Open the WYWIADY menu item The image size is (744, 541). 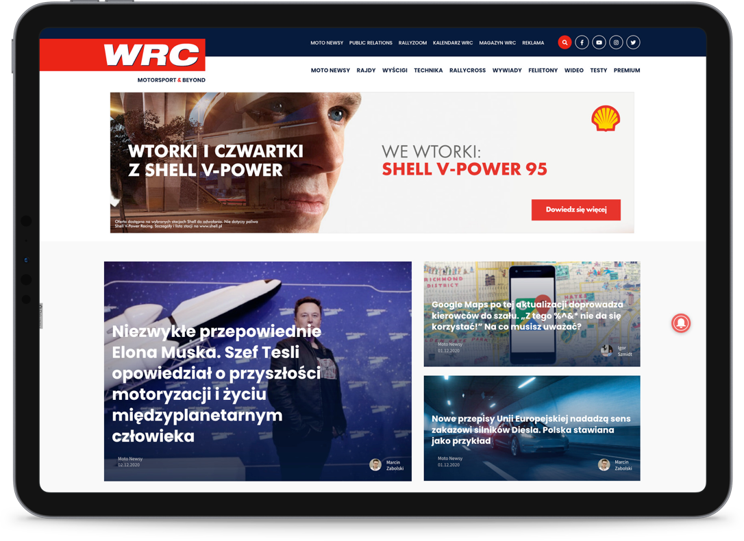[507, 70]
